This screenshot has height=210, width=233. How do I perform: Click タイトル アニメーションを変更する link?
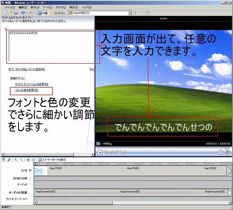click(32, 84)
